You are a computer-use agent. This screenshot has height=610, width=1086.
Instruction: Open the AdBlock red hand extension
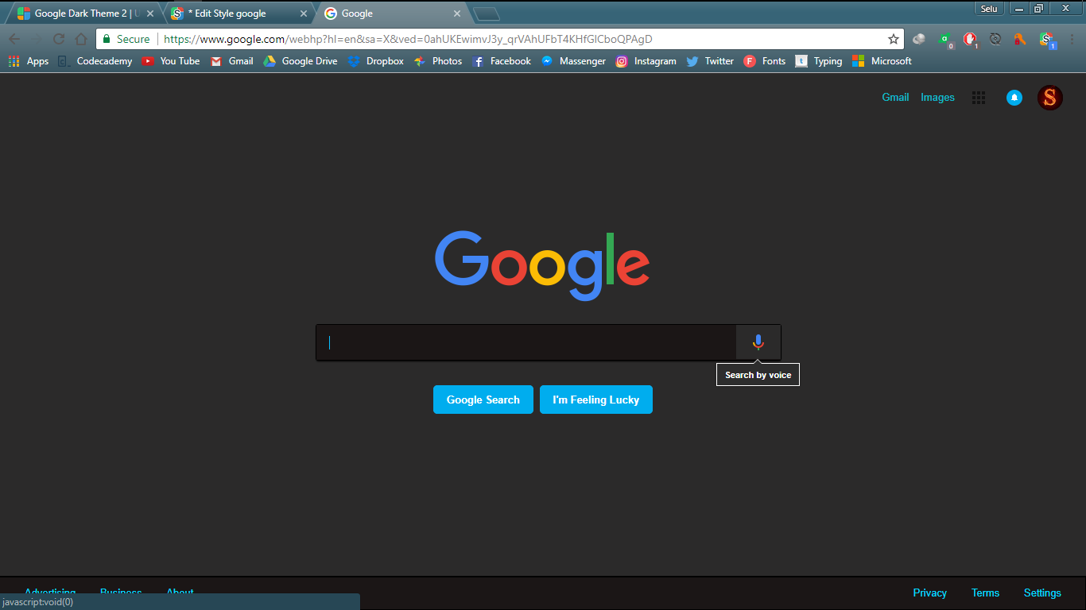point(970,39)
